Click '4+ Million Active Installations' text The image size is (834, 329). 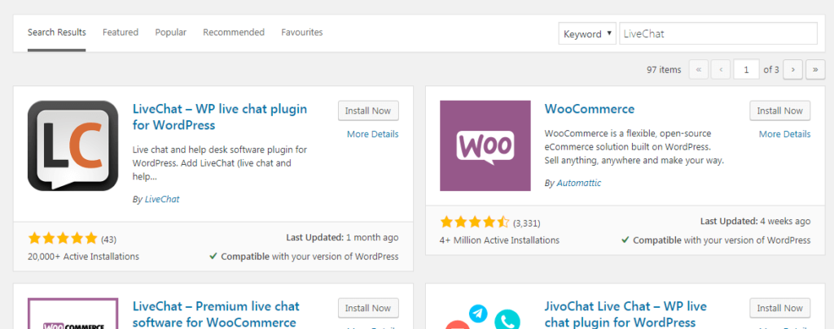pos(499,240)
